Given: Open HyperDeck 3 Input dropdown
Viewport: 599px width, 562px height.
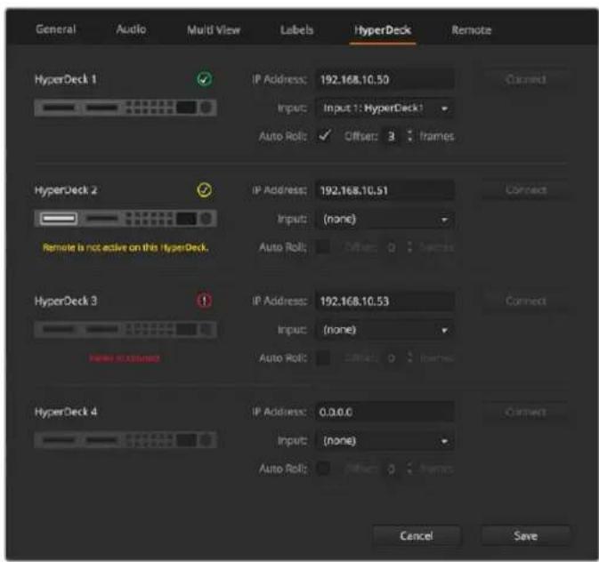Looking at the screenshot, I should point(384,330).
